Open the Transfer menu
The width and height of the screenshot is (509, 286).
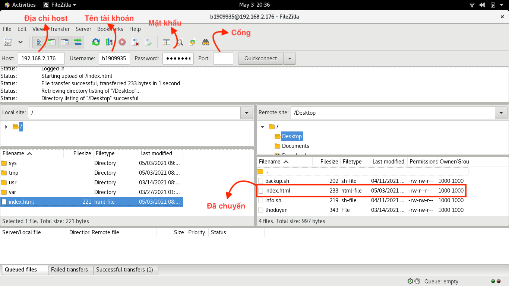[60, 29]
